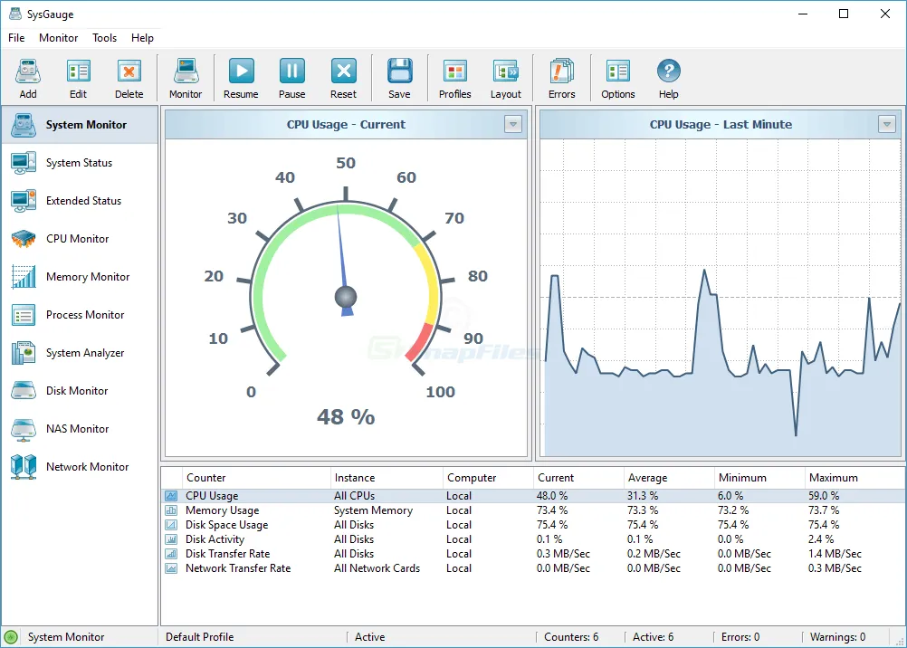
Task: Click Warnings: 0 in the status bar
Action: pyautogui.click(x=837, y=637)
